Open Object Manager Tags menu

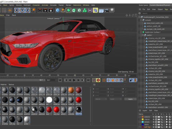click(166, 9)
